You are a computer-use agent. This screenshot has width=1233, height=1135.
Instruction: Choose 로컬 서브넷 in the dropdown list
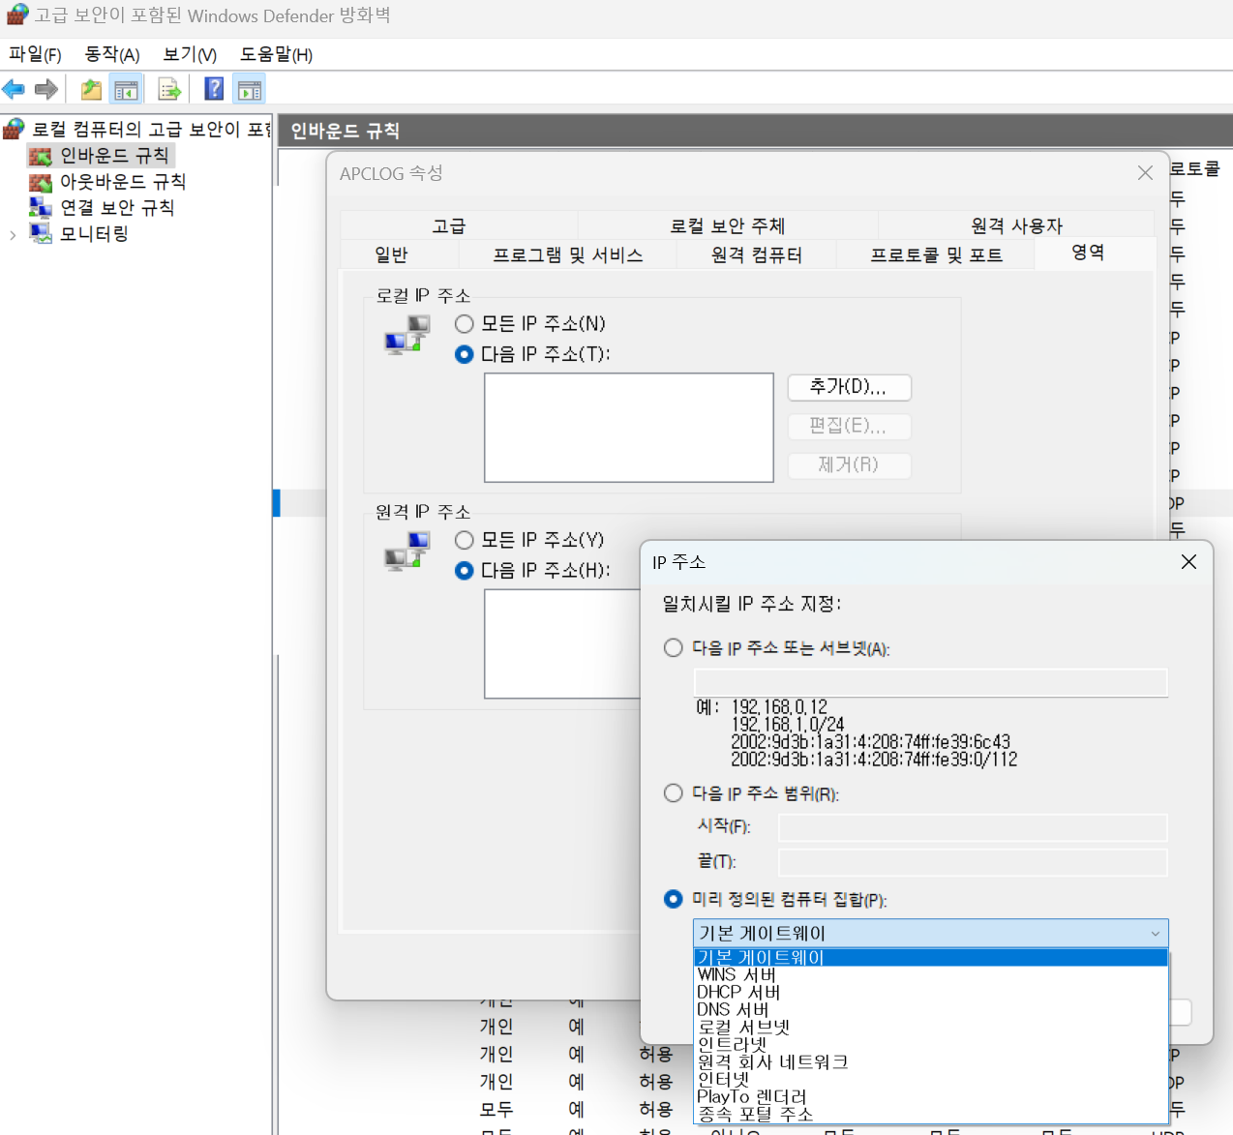point(931,1028)
